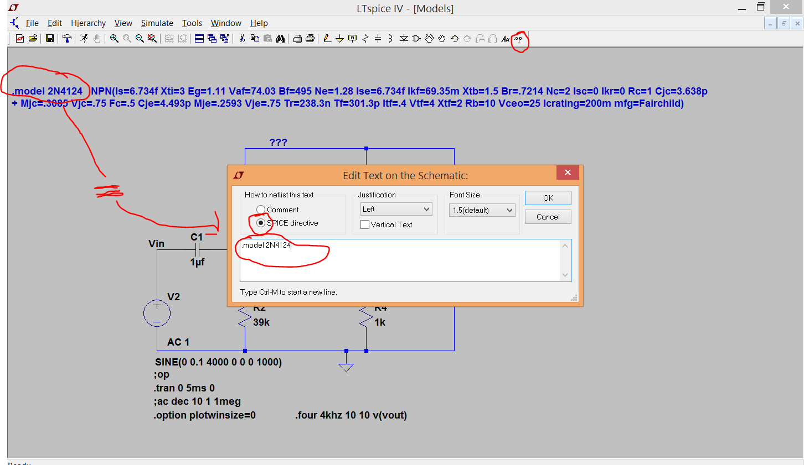Open the Hierarchy menu

[x=89, y=23]
